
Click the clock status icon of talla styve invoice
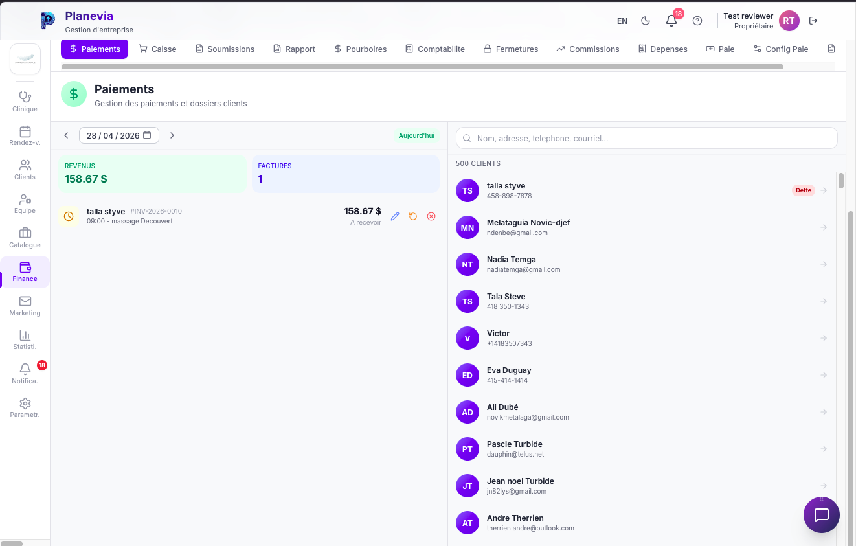[69, 216]
